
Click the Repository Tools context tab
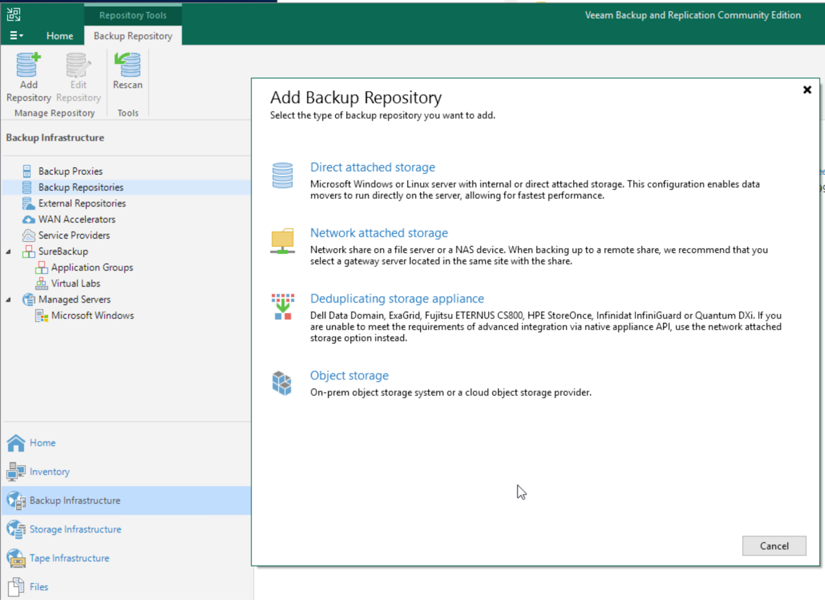tap(133, 15)
